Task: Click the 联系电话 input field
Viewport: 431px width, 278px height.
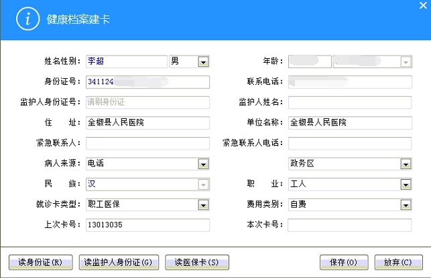Action: click(350, 82)
